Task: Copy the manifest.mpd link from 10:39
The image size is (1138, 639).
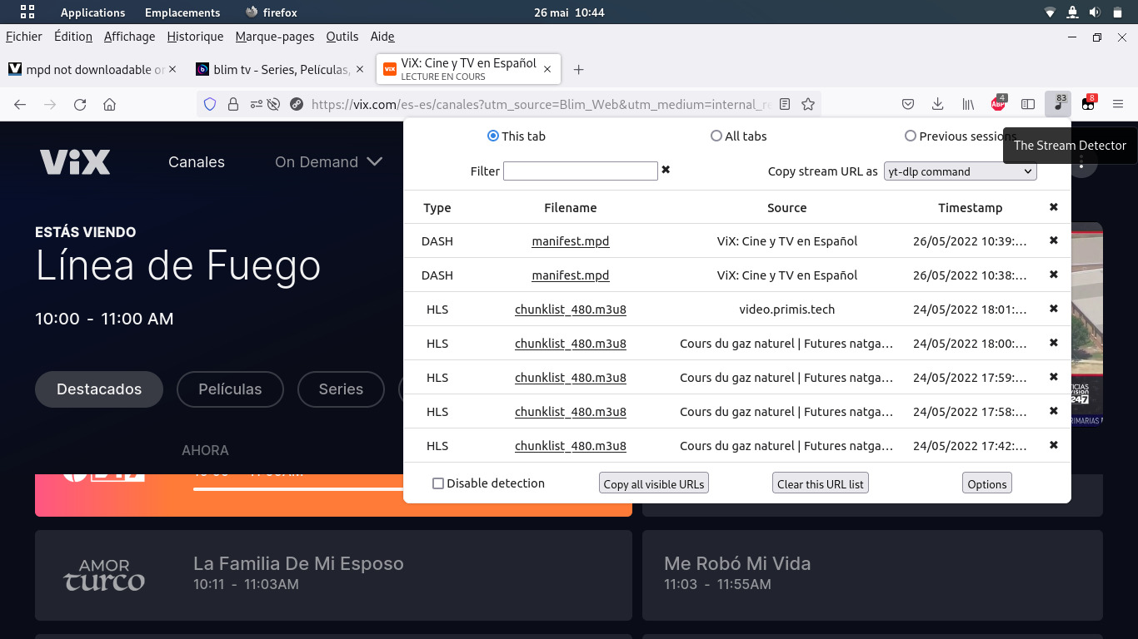Action: click(571, 241)
